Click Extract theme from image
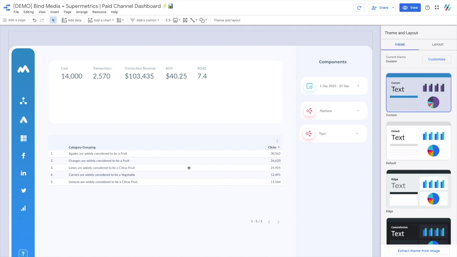Viewport: 457px width, 257px height. pos(418,251)
